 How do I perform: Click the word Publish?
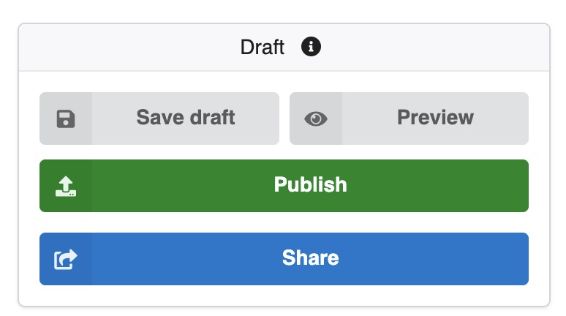(x=311, y=184)
